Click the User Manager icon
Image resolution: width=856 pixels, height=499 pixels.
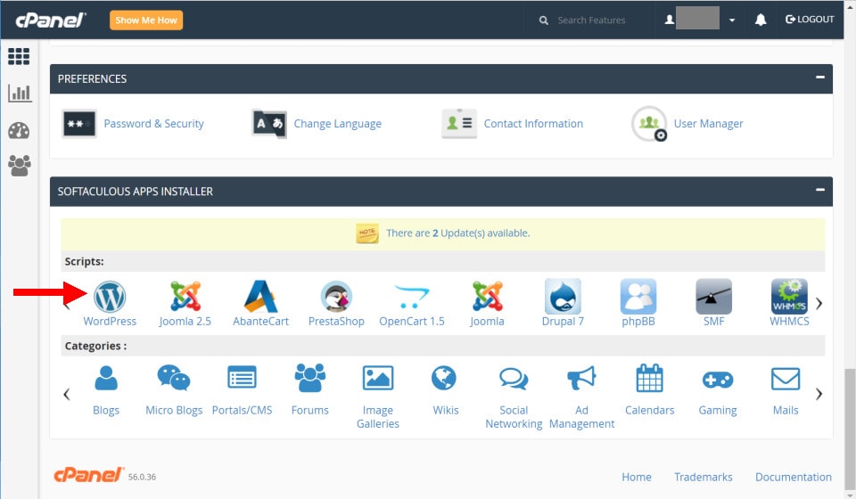click(x=649, y=124)
